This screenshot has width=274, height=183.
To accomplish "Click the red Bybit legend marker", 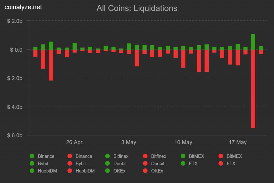I will coord(70,163).
